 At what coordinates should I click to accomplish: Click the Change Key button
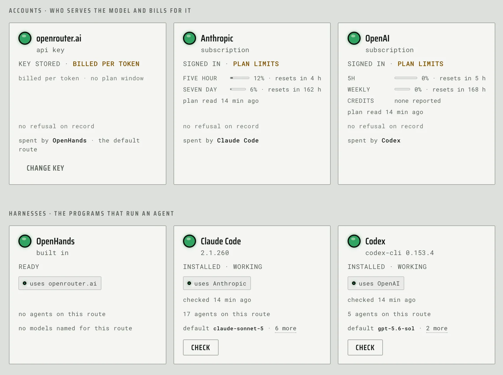[45, 168]
